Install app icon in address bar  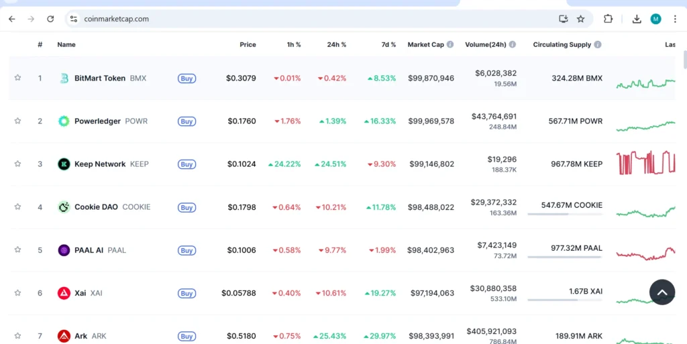[564, 19]
